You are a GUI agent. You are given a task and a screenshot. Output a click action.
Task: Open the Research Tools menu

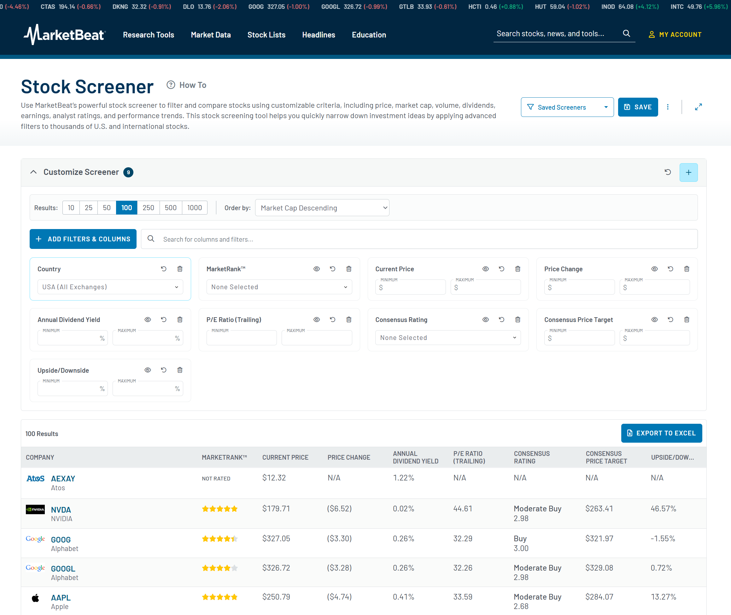tap(148, 35)
